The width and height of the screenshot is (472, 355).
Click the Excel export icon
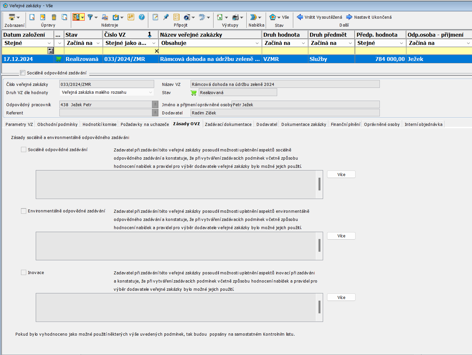[x=220, y=17]
